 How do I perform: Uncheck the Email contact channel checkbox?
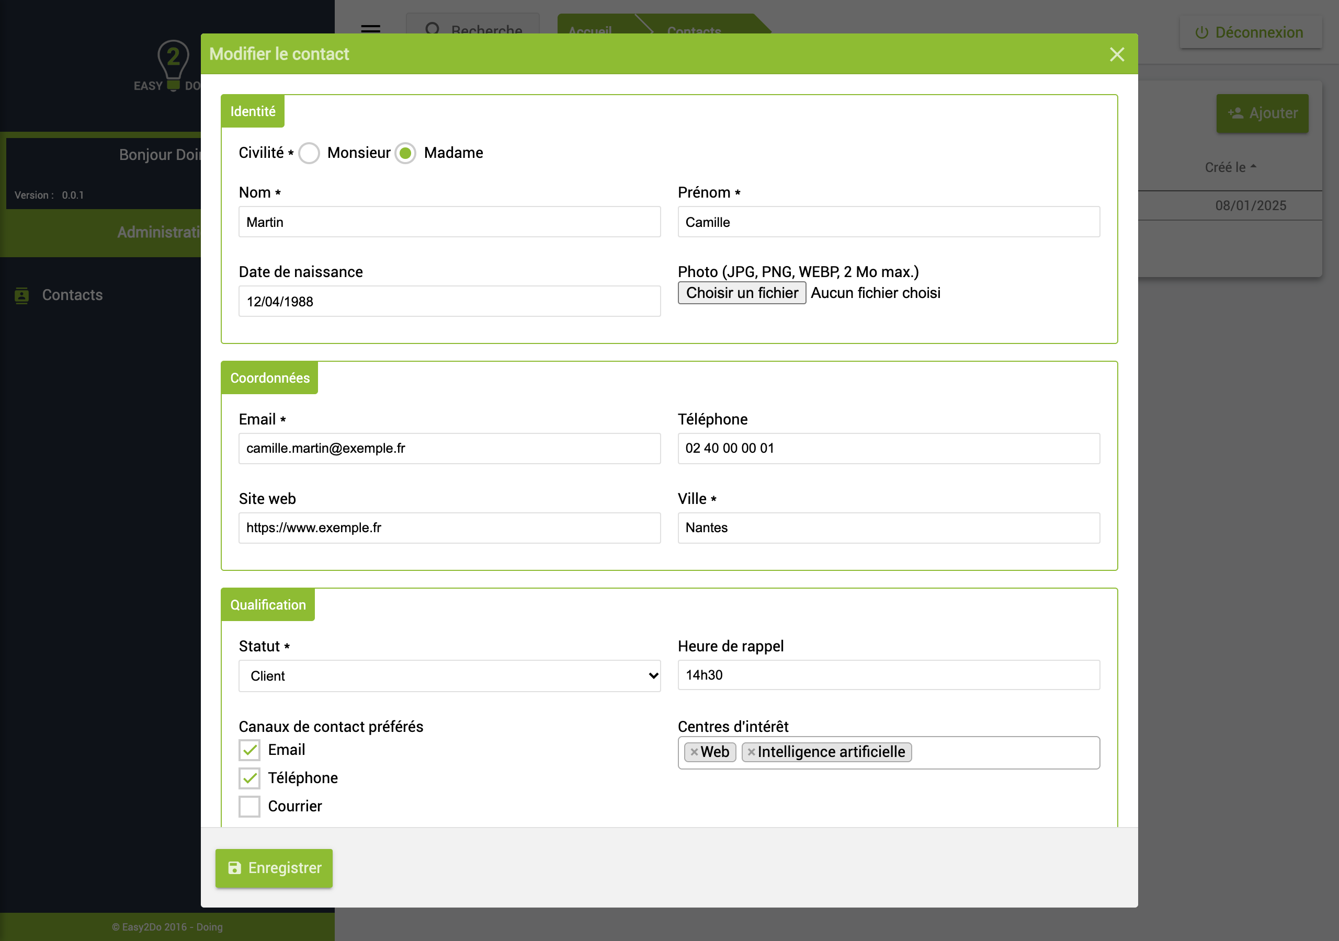tap(249, 750)
